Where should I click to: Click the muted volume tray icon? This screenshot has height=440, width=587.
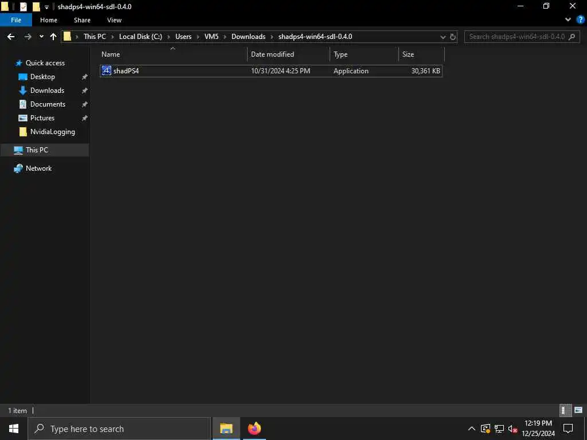(512, 429)
